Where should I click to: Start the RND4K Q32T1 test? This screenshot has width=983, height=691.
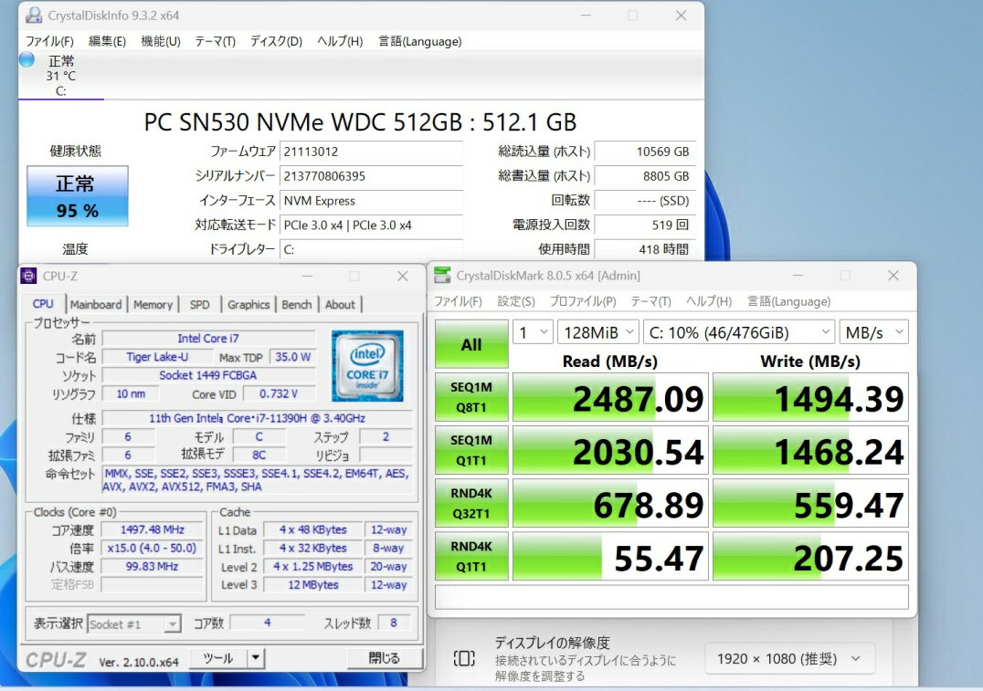coord(471,503)
